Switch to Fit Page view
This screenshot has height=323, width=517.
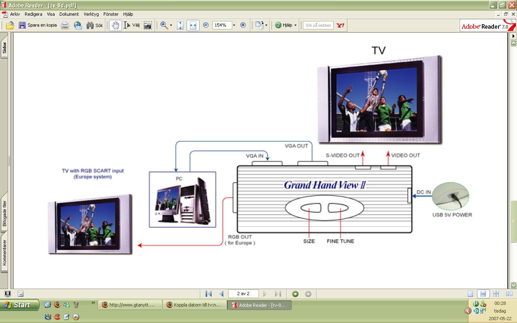tap(180, 25)
